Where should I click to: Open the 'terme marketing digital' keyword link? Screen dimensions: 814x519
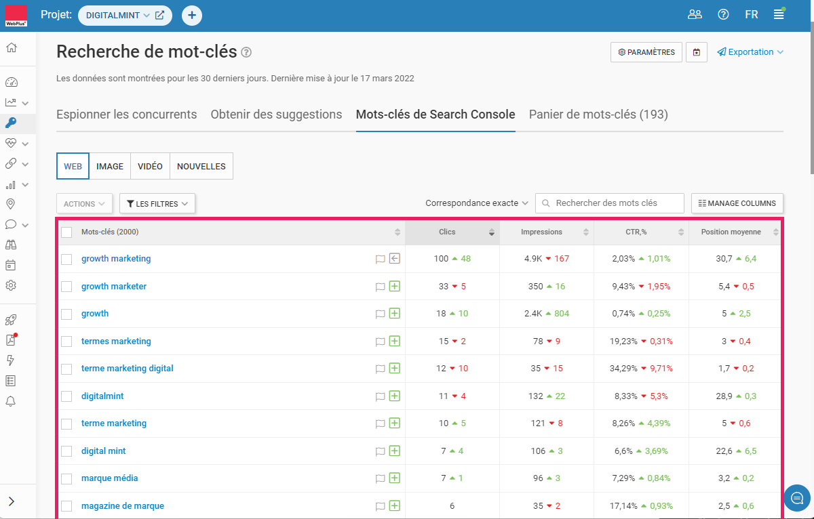[x=128, y=369]
